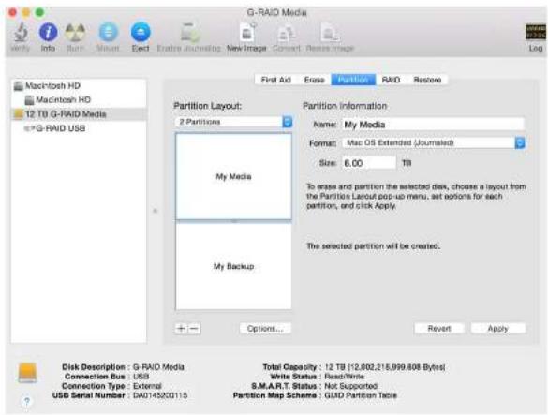Open the Format dropdown menu
Viewport: 548px width, 415px height.
click(x=434, y=142)
